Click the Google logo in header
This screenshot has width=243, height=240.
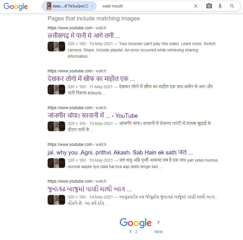pyautogui.click(x=16, y=7)
